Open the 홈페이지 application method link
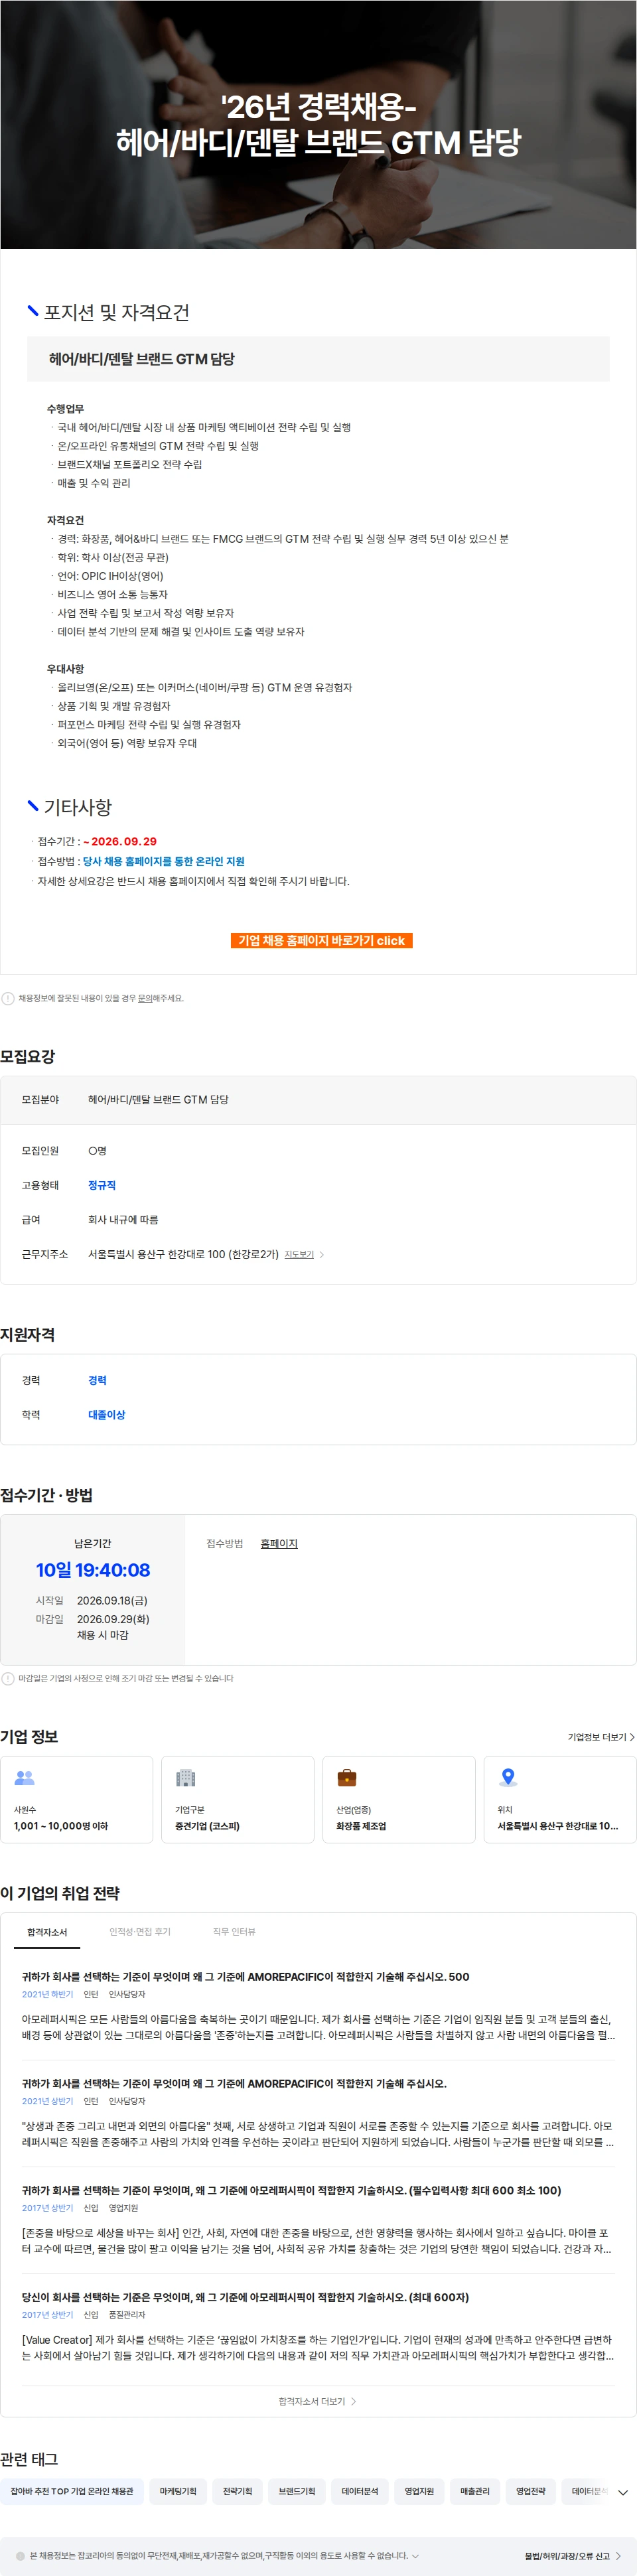 pos(279,1543)
